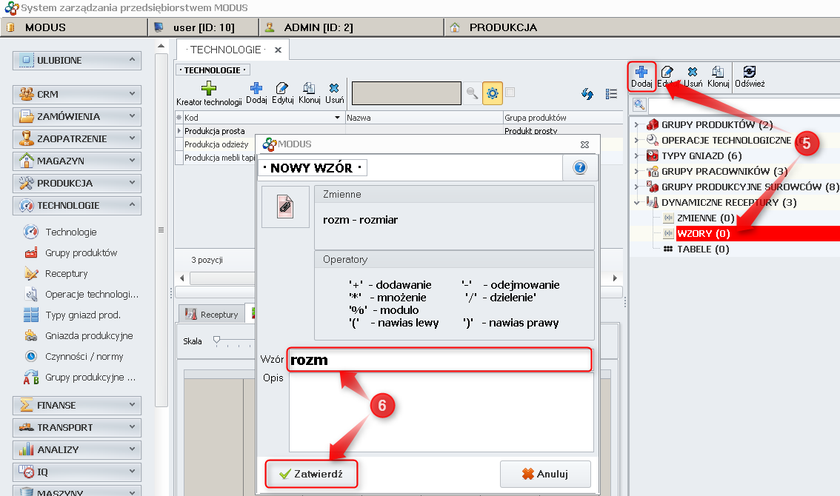Tick the checkbox next to gear icon
Image resolution: width=840 pixels, height=496 pixels.
510,93
